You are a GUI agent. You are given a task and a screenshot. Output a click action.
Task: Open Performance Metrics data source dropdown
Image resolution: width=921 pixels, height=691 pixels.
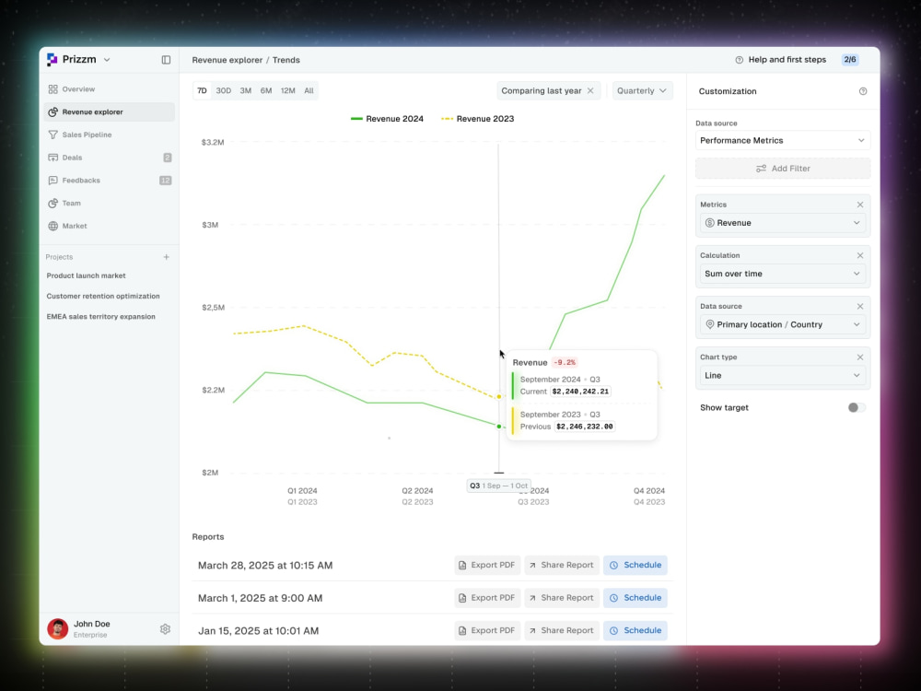782,140
